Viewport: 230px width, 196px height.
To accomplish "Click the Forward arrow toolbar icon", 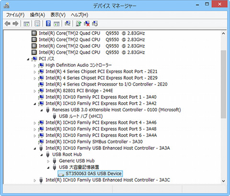I will (15, 24).
